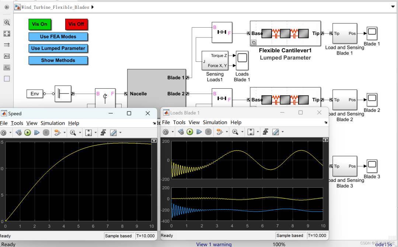Open Tools menu in Loads Blade 1 scope
398x247 pixels.
point(179,123)
